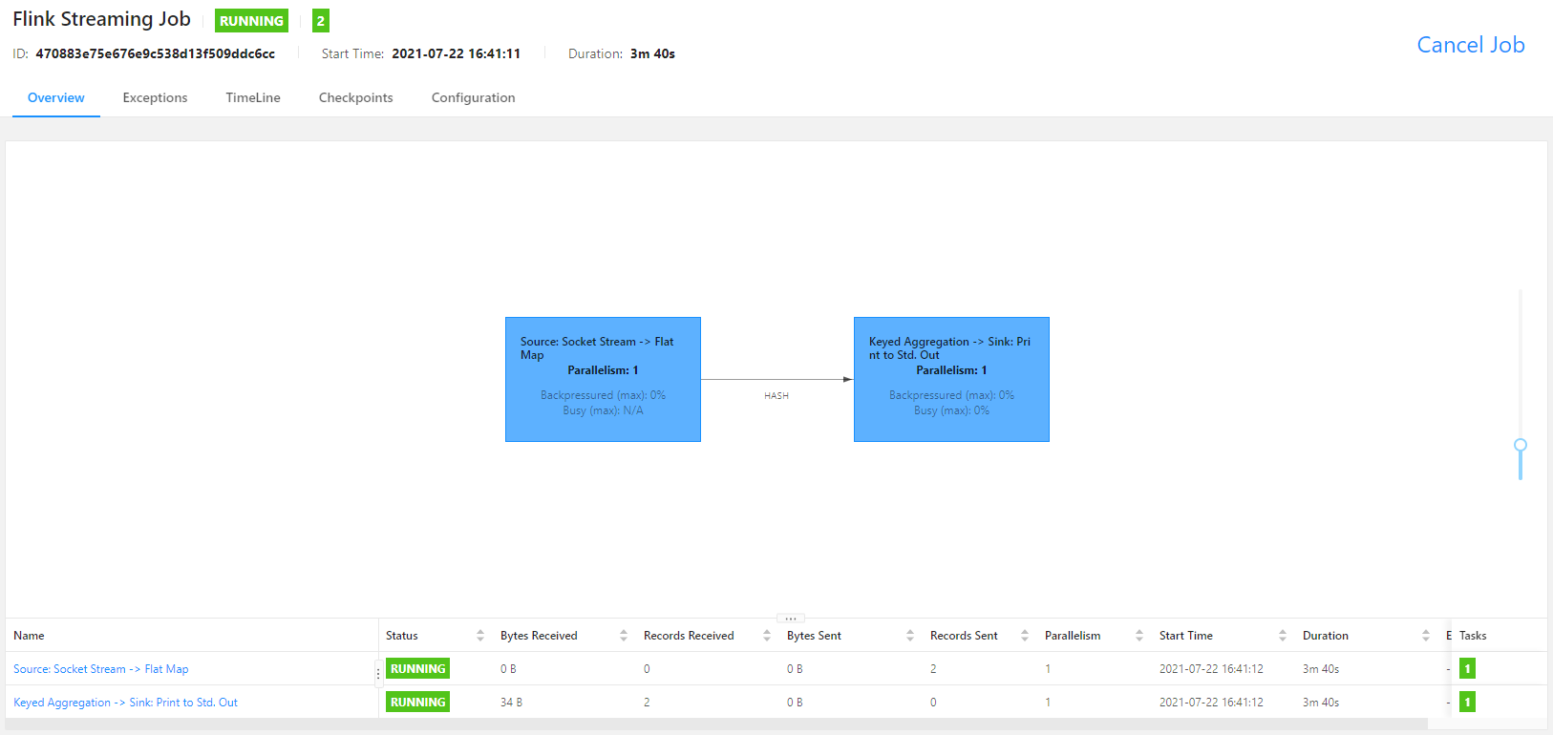Select the Keyed Aggregation graph node
This screenshot has height=735, width=1553.
point(951,379)
